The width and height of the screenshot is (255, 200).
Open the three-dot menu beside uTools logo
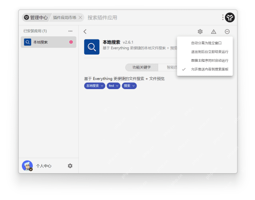point(223,17)
